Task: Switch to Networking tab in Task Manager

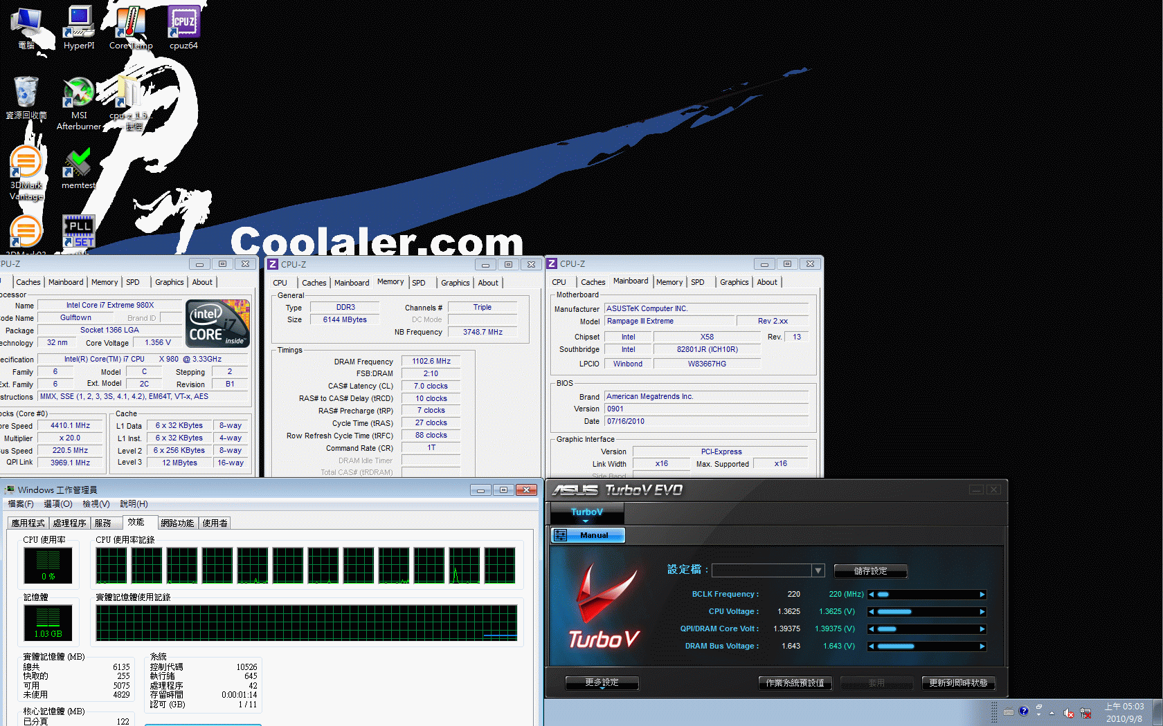Action: [x=177, y=523]
